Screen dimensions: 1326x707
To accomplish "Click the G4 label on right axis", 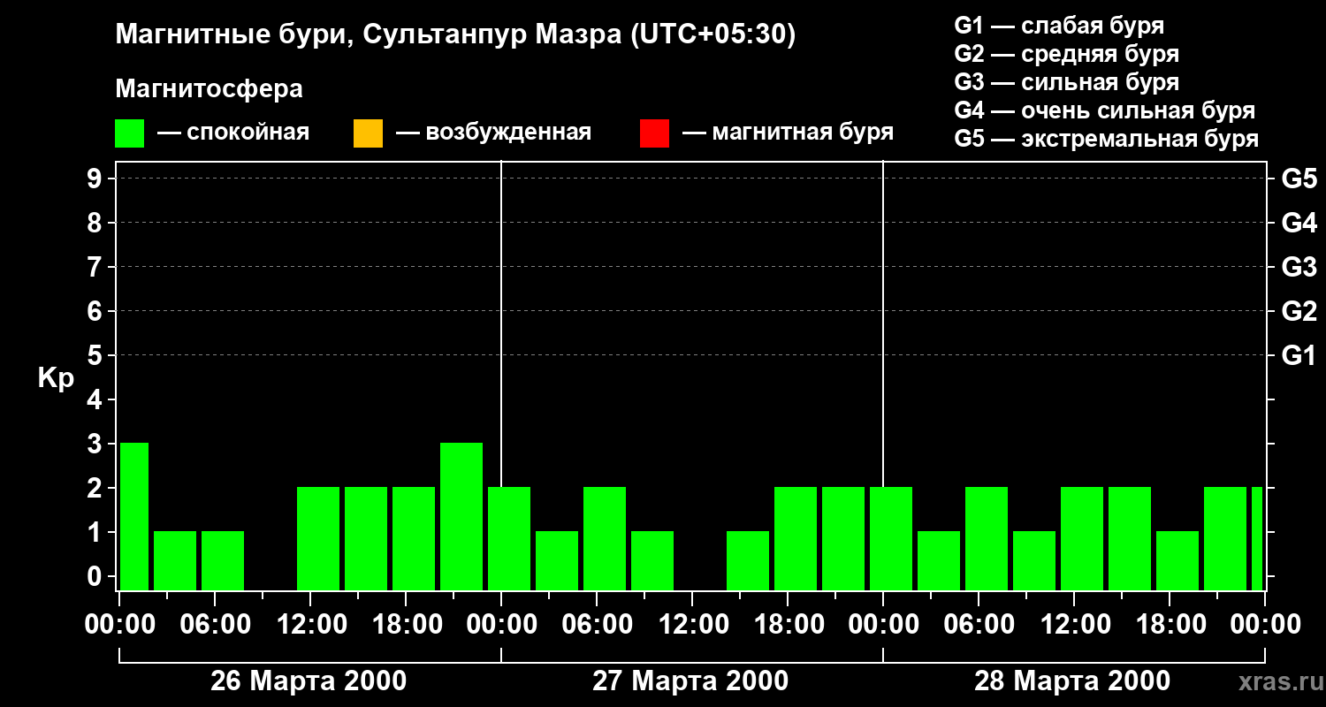I will [x=1299, y=223].
